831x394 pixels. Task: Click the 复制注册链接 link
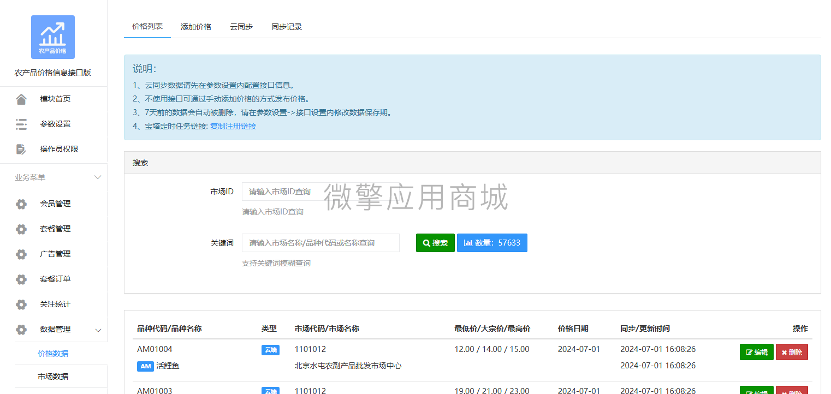(x=233, y=126)
